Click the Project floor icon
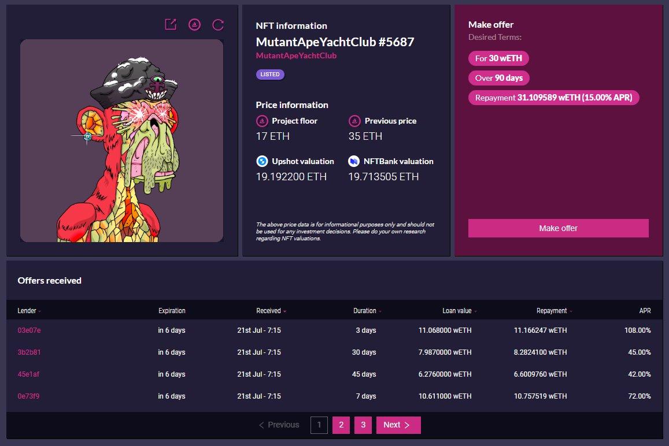Image resolution: width=669 pixels, height=446 pixels. 262,121
